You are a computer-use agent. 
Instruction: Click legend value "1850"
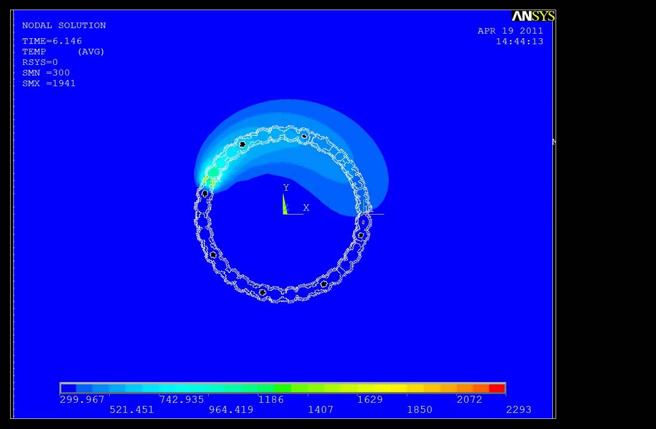(x=420, y=410)
